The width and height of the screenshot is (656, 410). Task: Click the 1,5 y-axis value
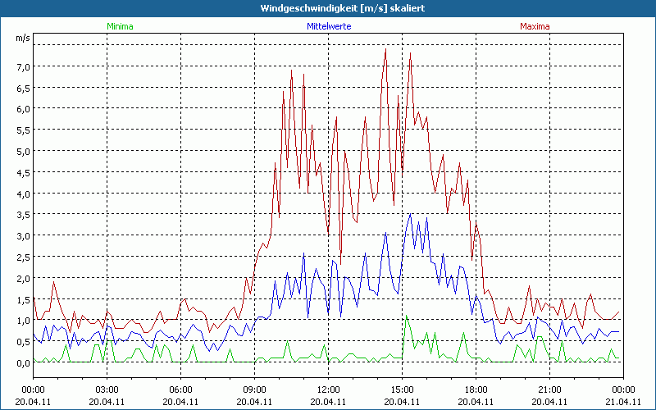click(24, 299)
